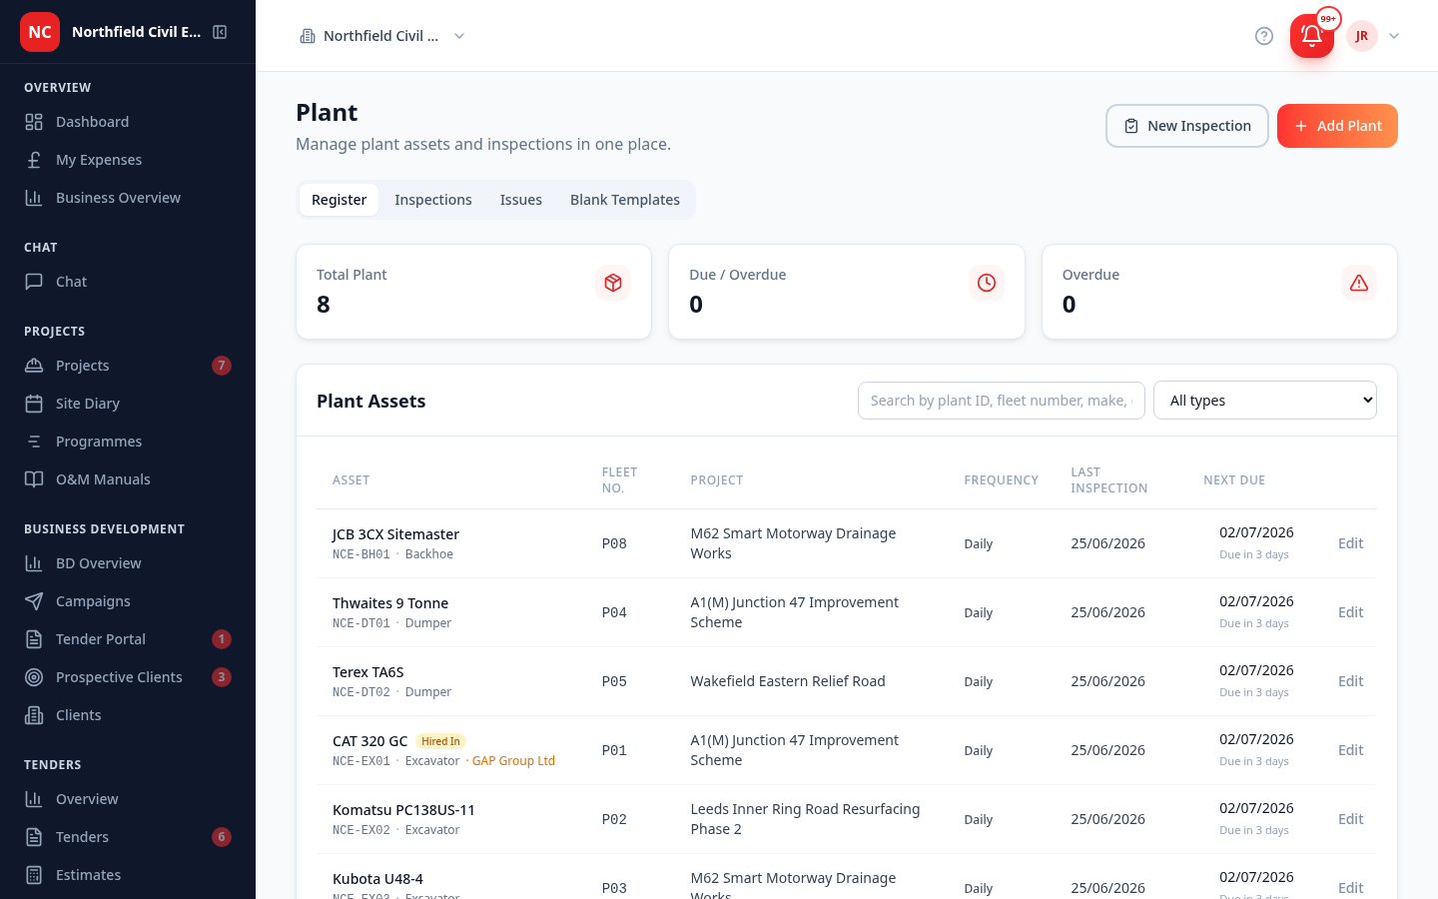Open the Site Diary calendar icon
The image size is (1438, 899).
34,404
